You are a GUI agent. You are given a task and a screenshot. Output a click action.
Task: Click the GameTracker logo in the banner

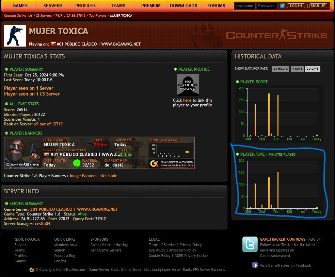click(171, 163)
